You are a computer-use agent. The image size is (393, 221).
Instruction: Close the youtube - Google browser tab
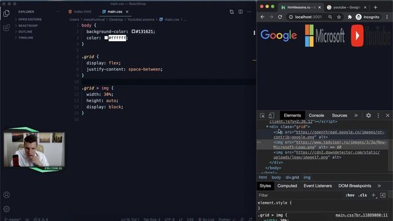pos(365,7)
